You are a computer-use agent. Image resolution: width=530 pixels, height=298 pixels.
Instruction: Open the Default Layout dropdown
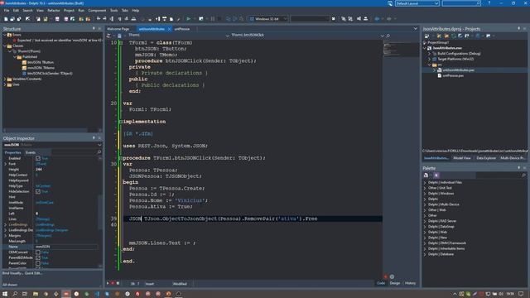pyautogui.click(x=436, y=3)
